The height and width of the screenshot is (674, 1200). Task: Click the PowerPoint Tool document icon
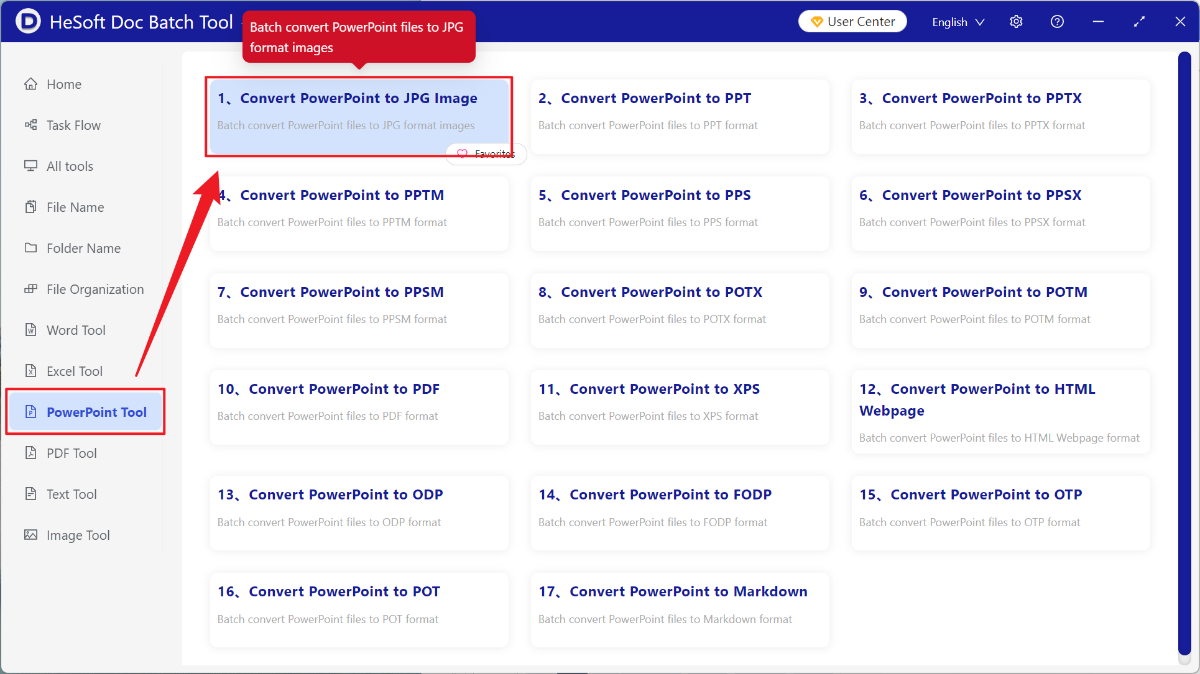coord(30,412)
